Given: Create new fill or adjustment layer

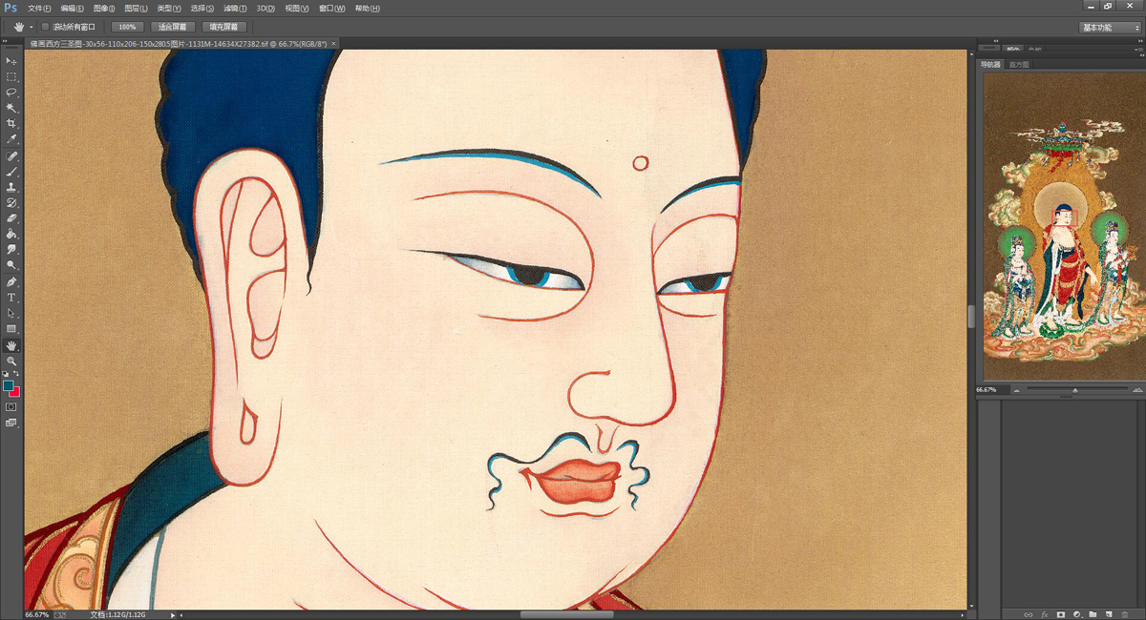Looking at the screenshot, I should (1076, 613).
